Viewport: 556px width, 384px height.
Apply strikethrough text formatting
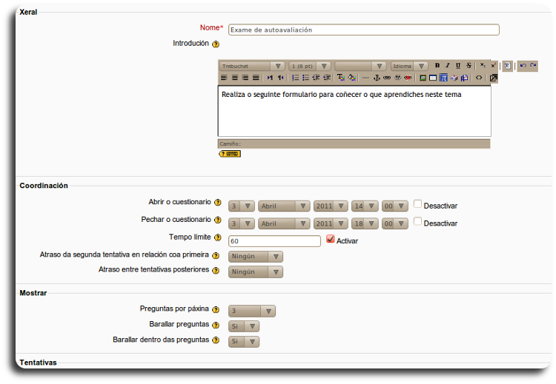(469, 66)
